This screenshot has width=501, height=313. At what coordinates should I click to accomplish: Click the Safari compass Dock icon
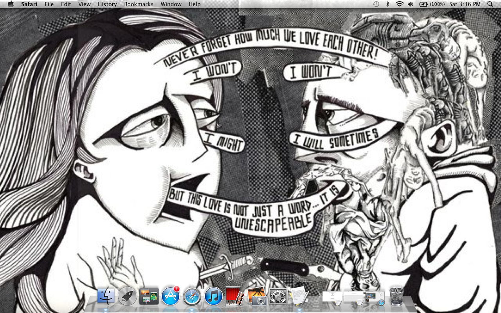[x=192, y=296]
